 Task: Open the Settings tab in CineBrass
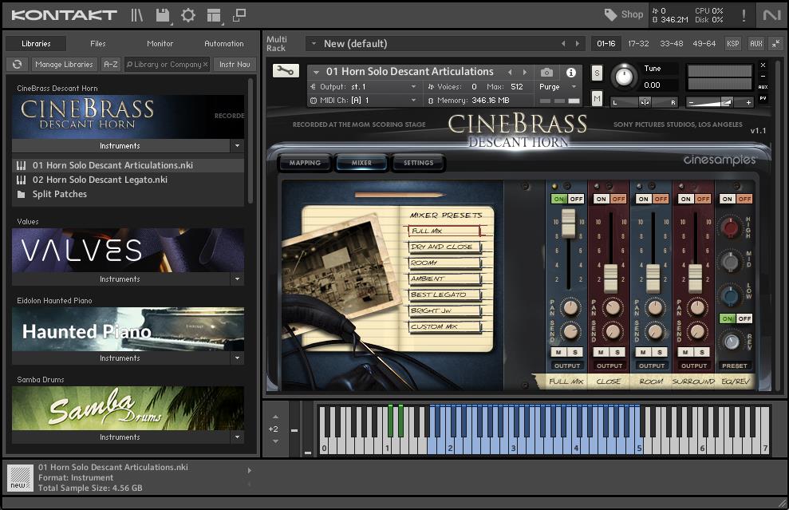click(x=418, y=163)
